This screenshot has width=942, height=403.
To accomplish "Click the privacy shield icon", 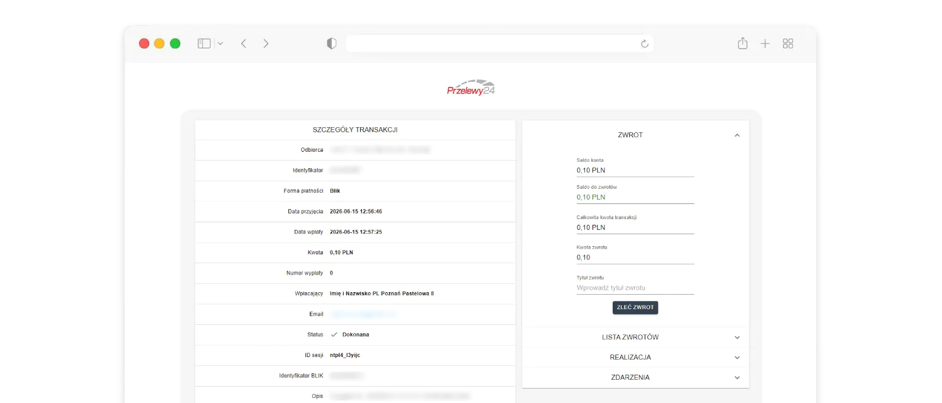I will point(331,43).
